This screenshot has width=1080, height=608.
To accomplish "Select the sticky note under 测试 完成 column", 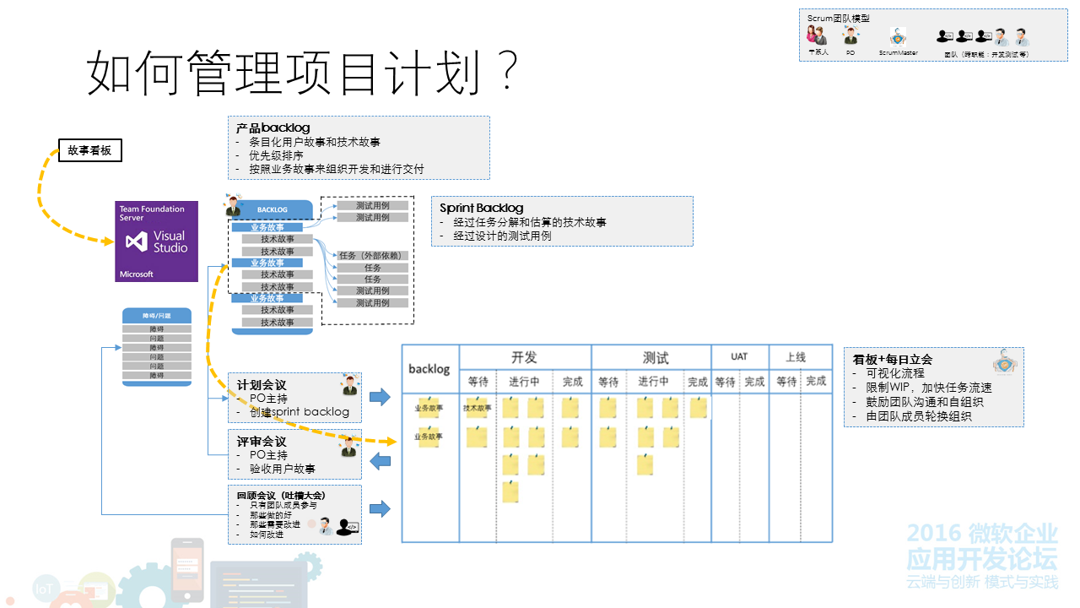I will click(x=699, y=408).
